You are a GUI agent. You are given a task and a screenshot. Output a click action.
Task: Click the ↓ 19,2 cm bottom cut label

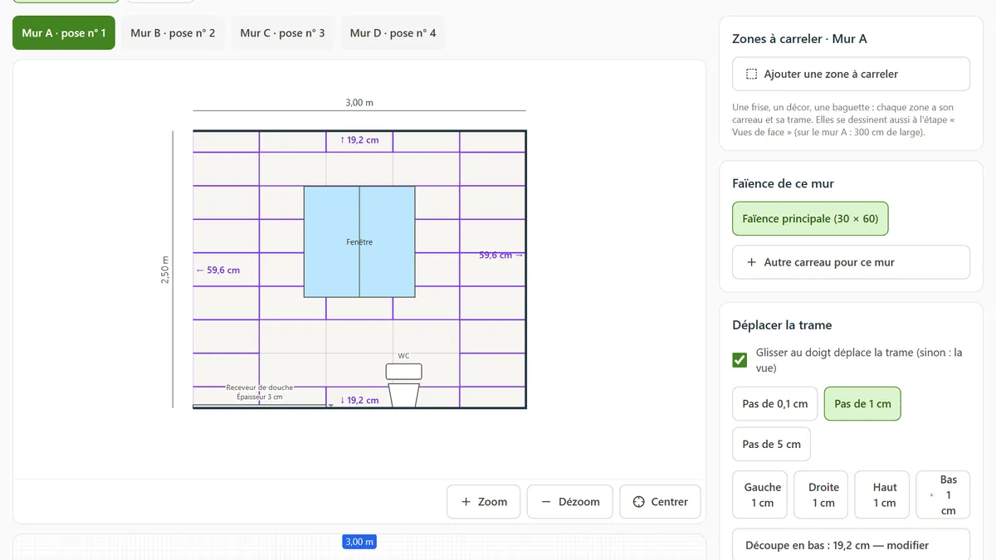[x=359, y=400]
